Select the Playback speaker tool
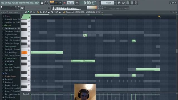178x100 pixels. 60,12
